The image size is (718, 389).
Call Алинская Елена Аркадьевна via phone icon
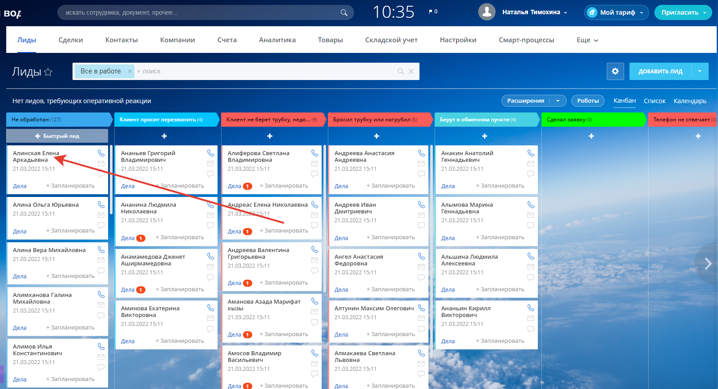(x=101, y=153)
